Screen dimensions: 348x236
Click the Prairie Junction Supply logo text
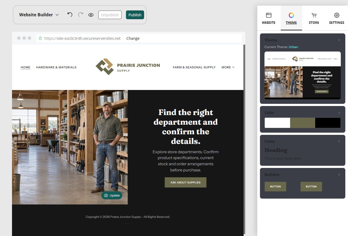(x=139, y=67)
